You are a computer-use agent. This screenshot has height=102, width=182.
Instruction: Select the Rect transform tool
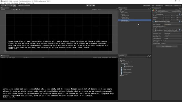15,6
